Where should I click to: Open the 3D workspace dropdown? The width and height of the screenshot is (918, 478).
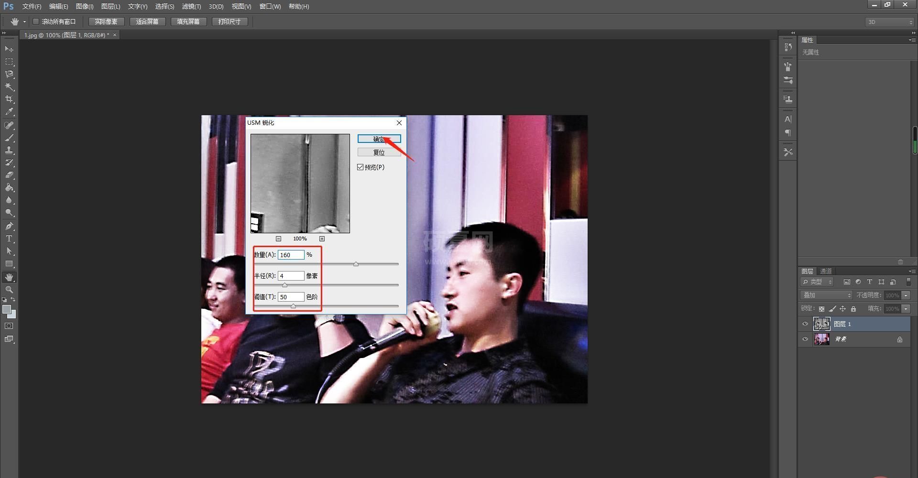pos(889,22)
